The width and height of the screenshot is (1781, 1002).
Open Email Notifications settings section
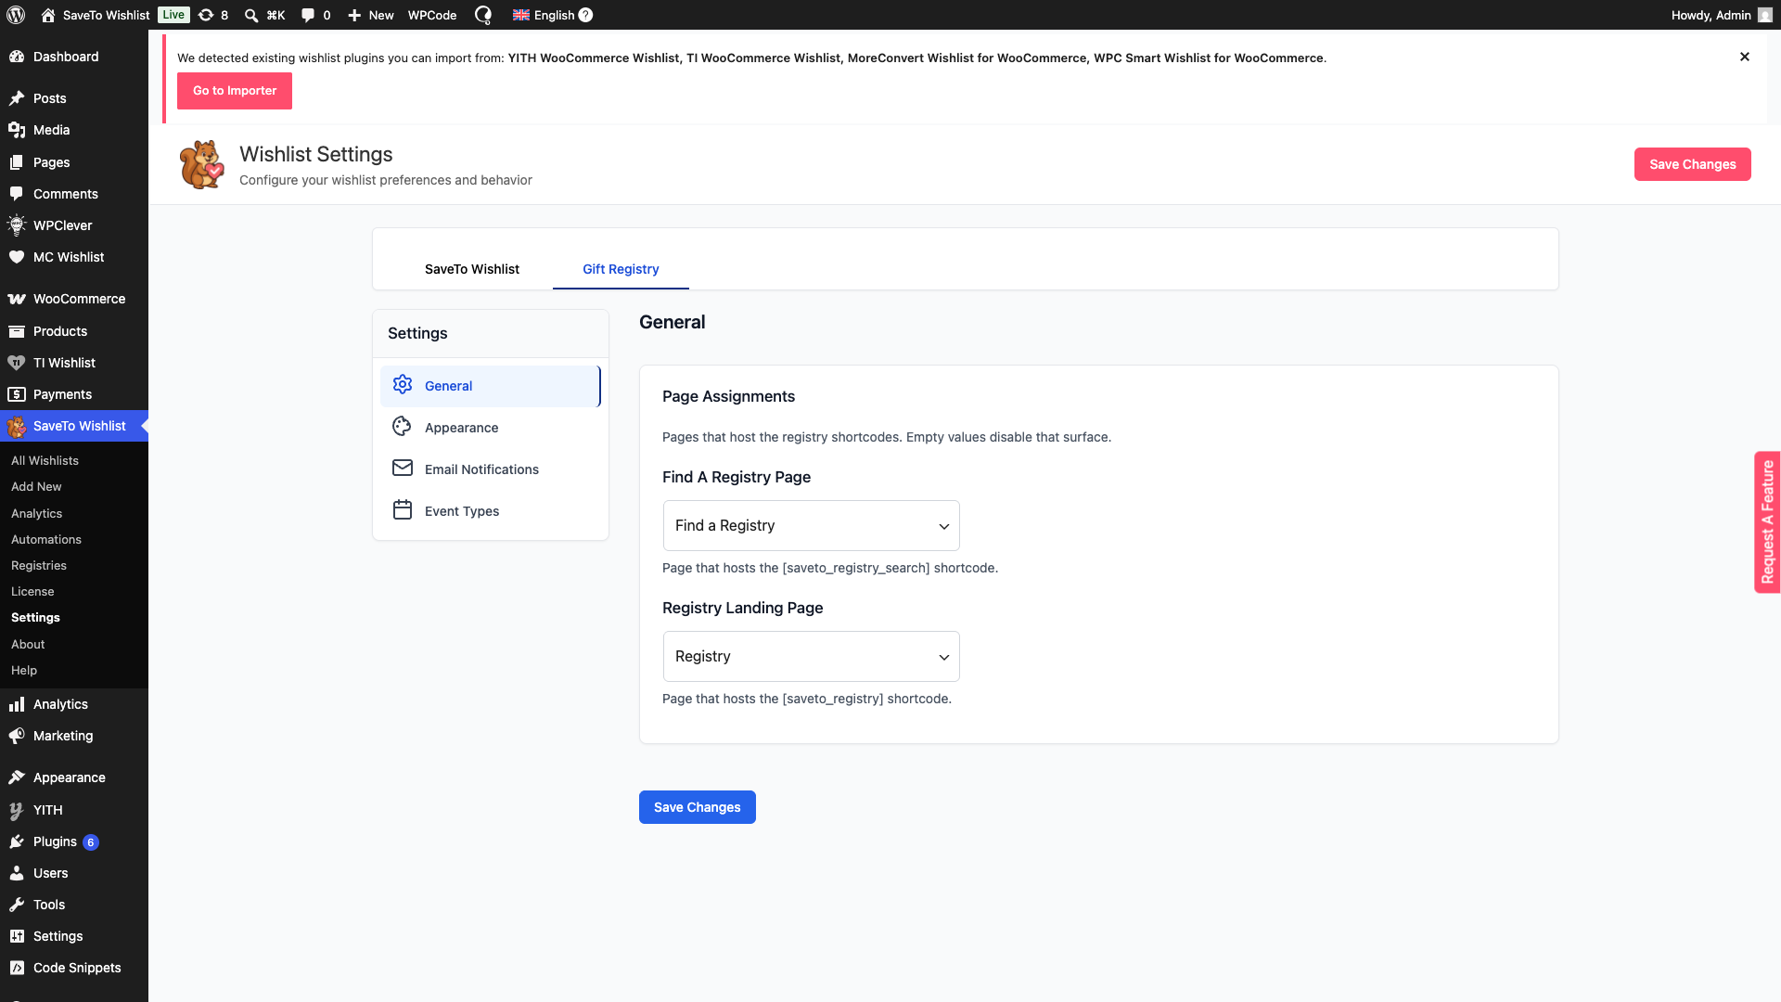491,469
